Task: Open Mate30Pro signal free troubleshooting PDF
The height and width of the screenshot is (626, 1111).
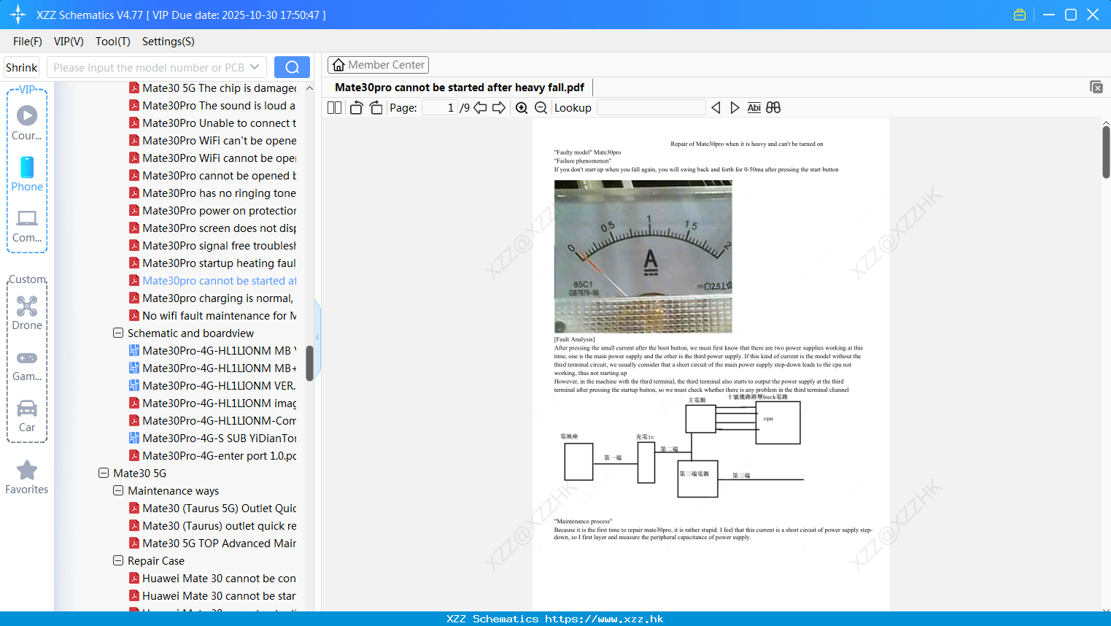Action: pos(212,245)
